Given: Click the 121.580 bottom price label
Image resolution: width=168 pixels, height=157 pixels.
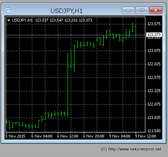Looking at the screenshot, I should [154, 131].
